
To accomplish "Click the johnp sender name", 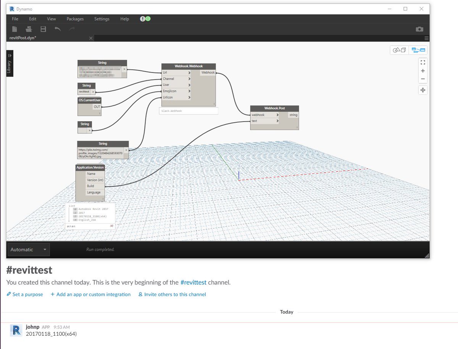I will [x=32, y=327].
